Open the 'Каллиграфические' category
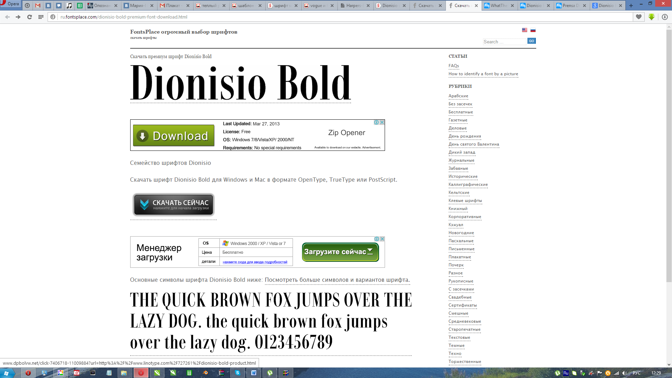The height and width of the screenshot is (378, 672). pos(468,184)
